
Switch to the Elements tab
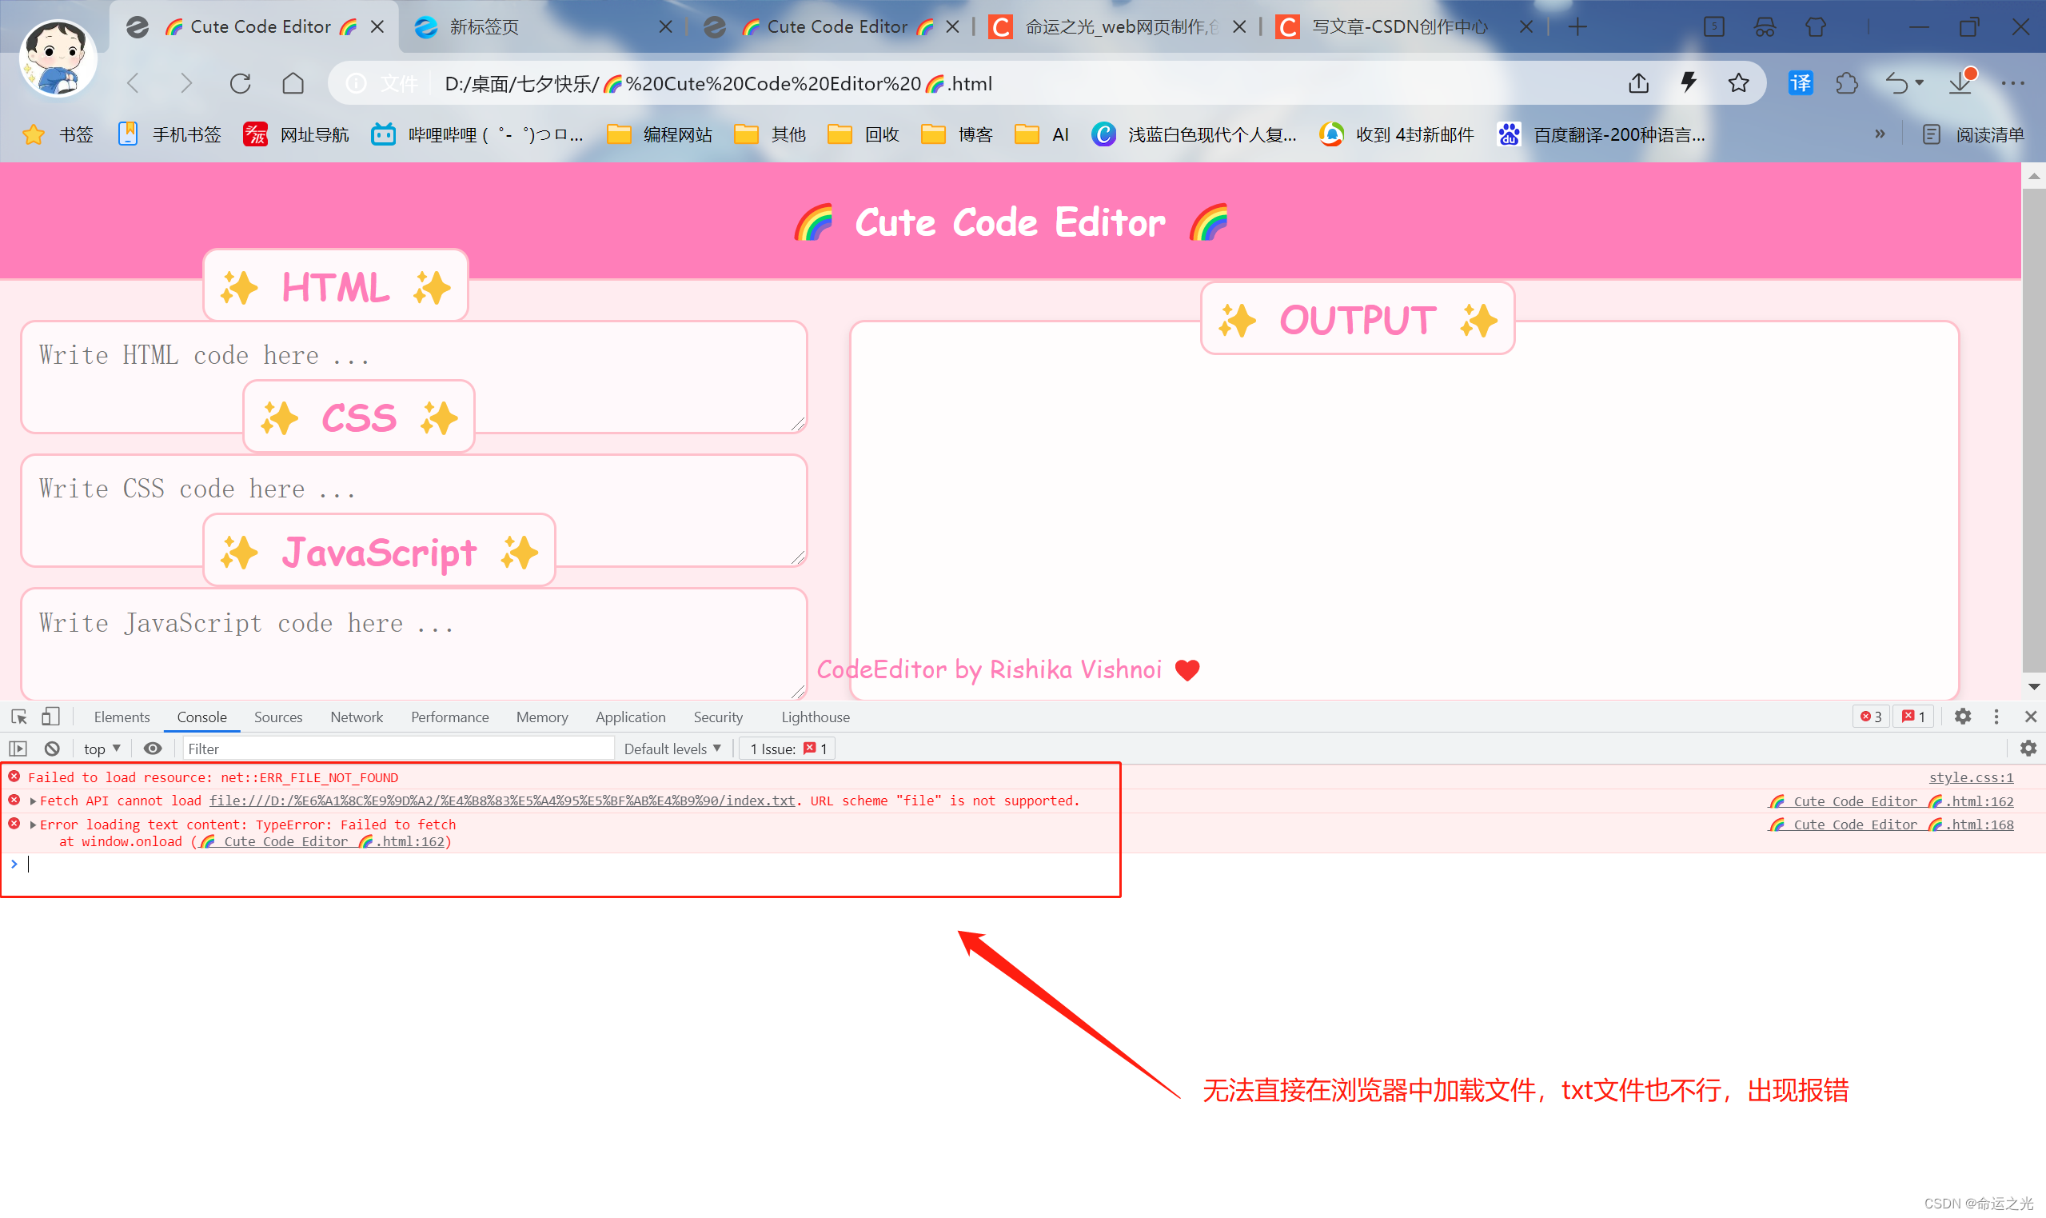click(x=122, y=717)
